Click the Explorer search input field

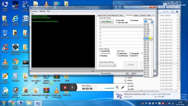[173, 7]
